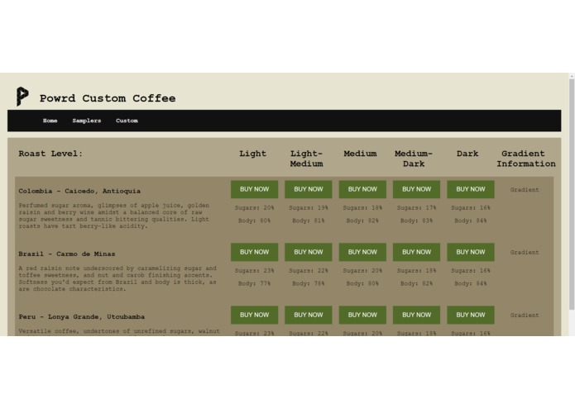Open the Home nav item

pyautogui.click(x=50, y=121)
